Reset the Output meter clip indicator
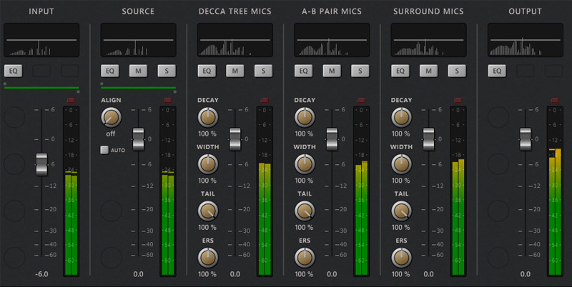Viewport: 572px width, 287px height. [554, 100]
